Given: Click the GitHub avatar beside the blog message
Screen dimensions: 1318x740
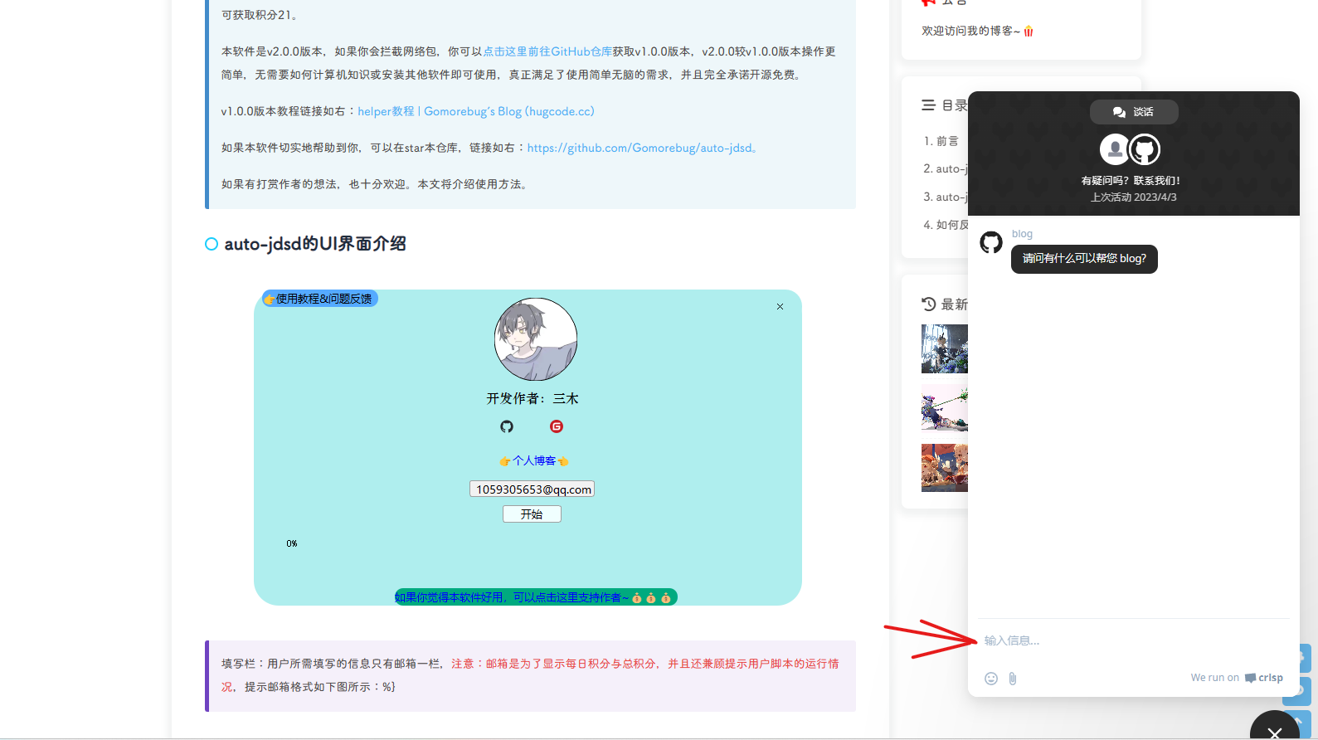Looking at the screenshot, I should pyautogui.click(x=991, y=243).
